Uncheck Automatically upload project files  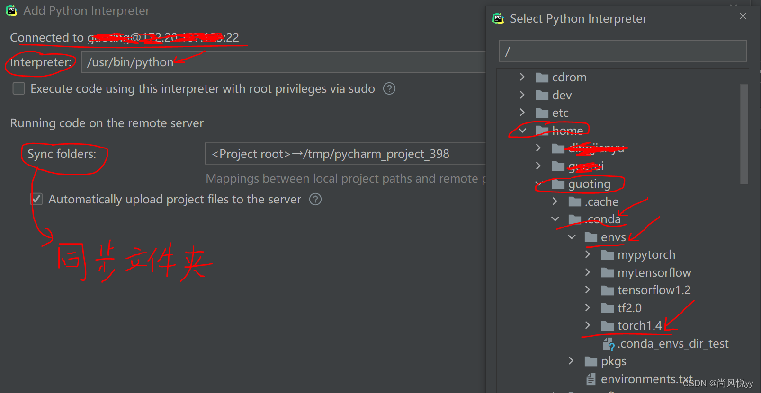36,199
